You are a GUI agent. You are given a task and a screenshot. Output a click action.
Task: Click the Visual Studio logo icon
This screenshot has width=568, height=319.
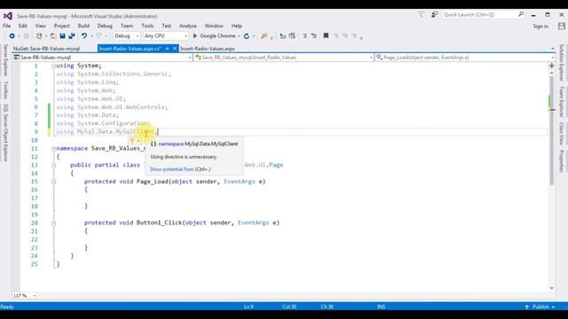[8, 16]
